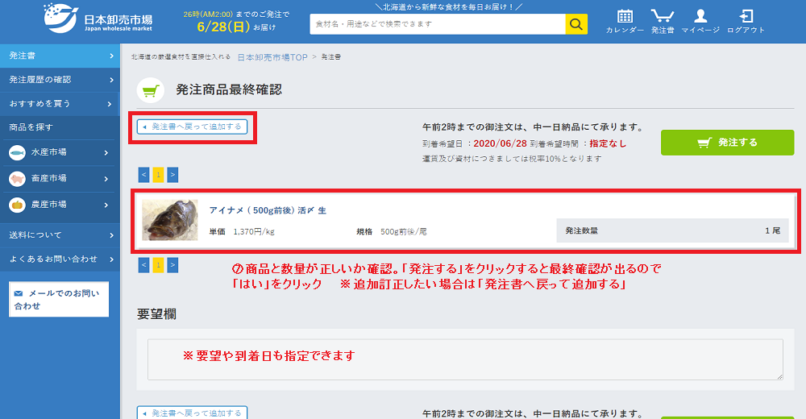Click next page arrow above product list
The image size is (806, 419).
click(x=172, y=174)
